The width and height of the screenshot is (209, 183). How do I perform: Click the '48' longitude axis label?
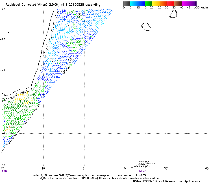(43, 169)
